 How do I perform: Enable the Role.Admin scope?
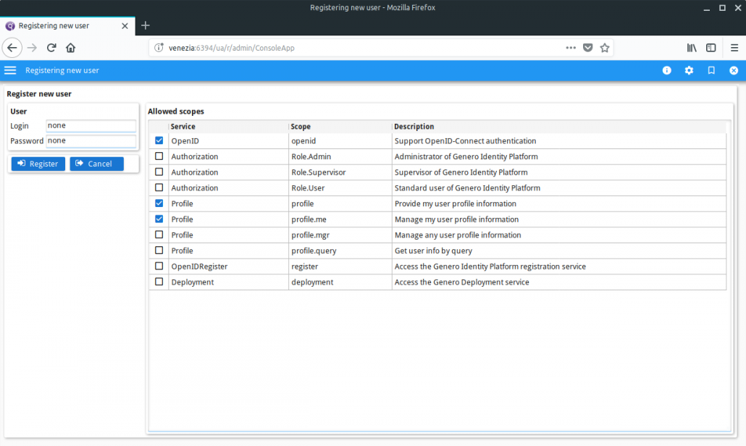tap(159, 156)
